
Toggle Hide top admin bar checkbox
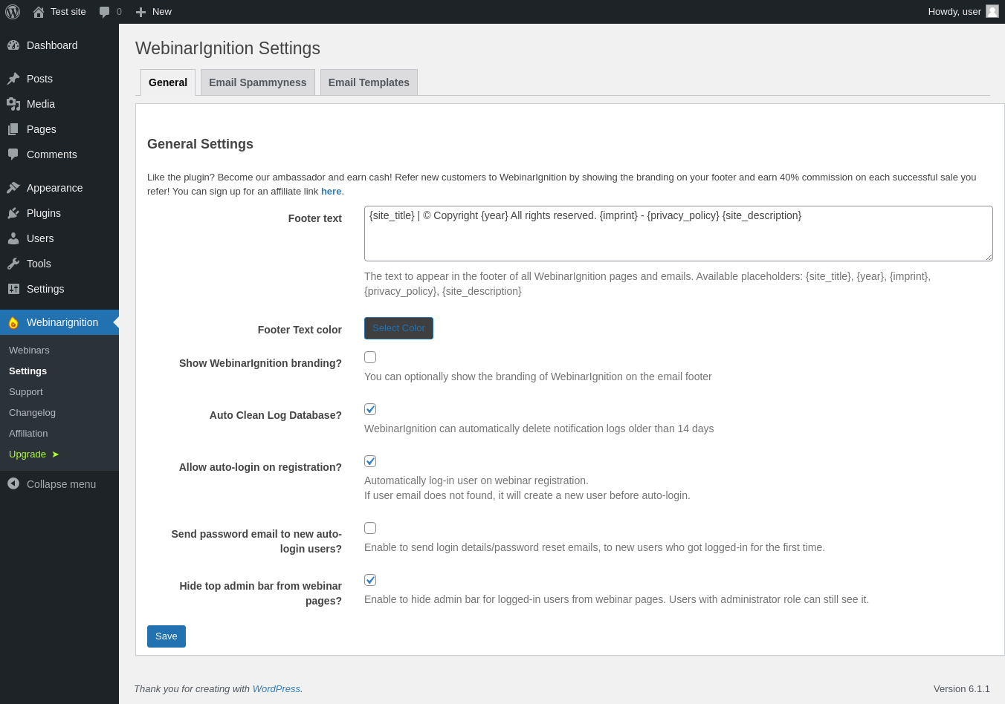(x=370, y=580)
